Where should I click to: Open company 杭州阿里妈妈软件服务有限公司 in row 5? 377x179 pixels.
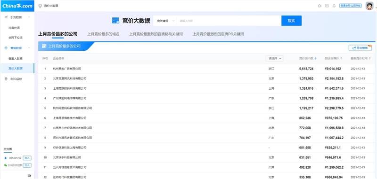point(73,108)
